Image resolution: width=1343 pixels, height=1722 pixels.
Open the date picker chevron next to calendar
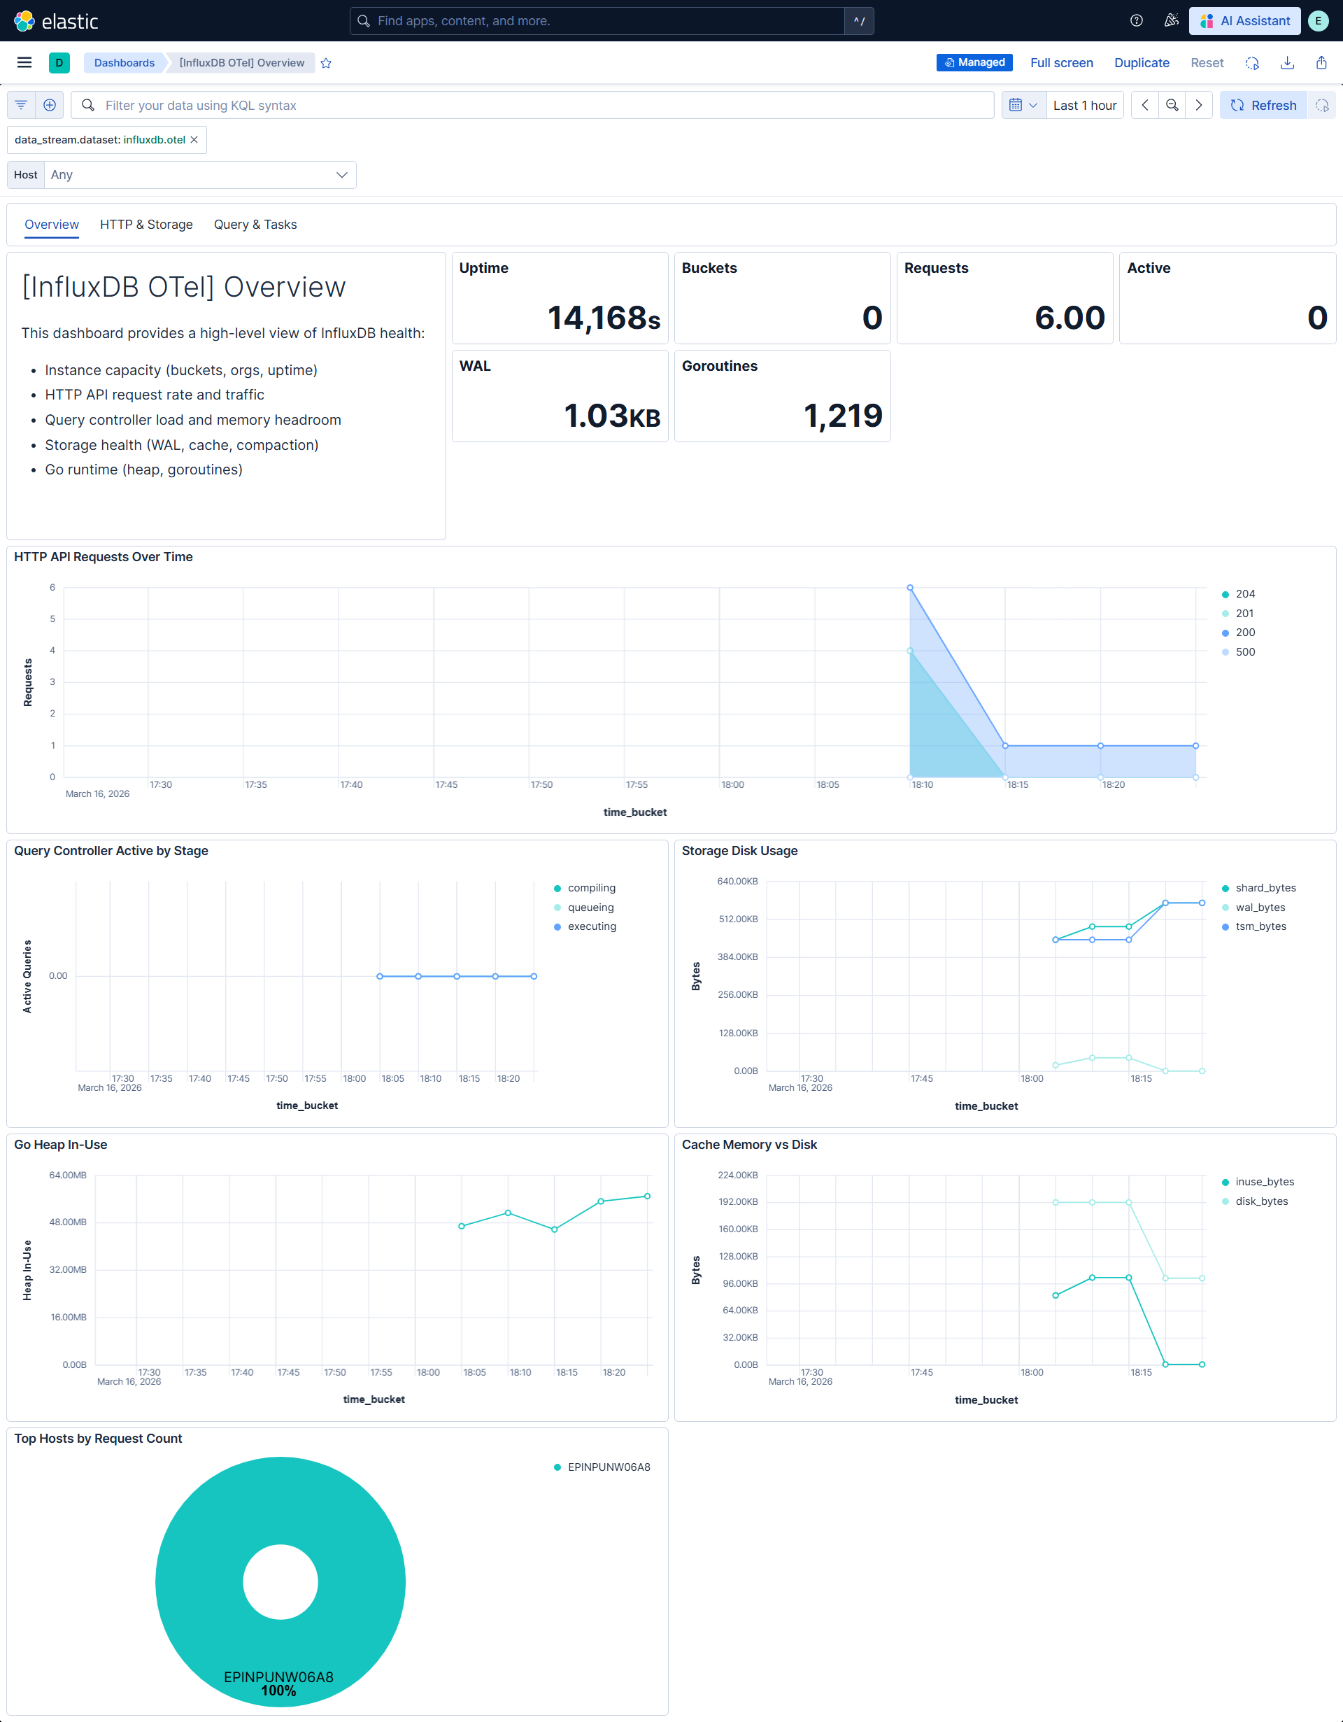(x=1033, y=105)
